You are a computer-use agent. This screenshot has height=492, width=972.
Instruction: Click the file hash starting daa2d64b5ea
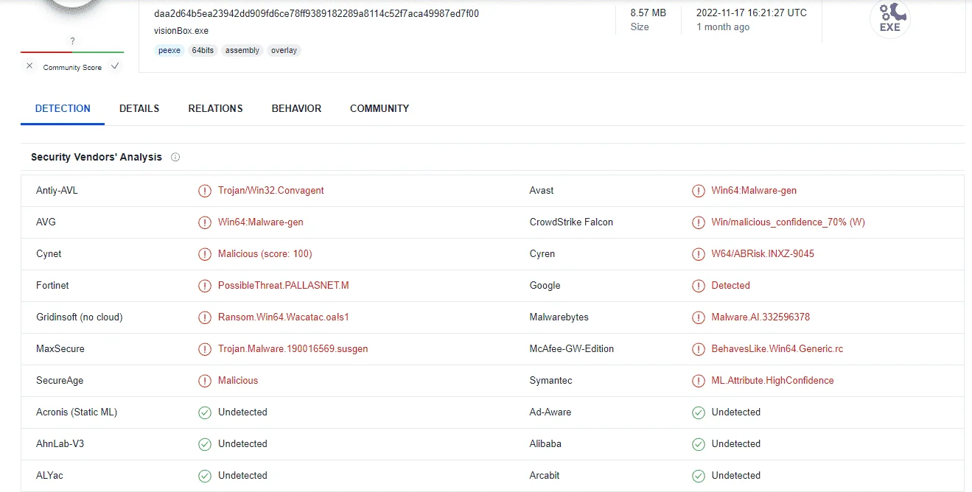[317, 13]
